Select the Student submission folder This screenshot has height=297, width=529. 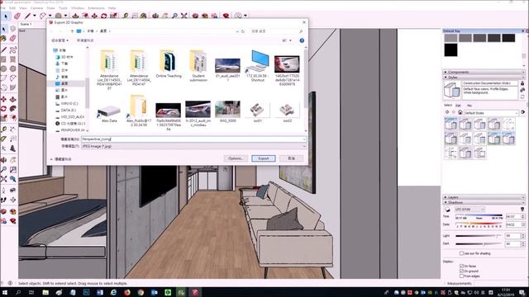198,66
